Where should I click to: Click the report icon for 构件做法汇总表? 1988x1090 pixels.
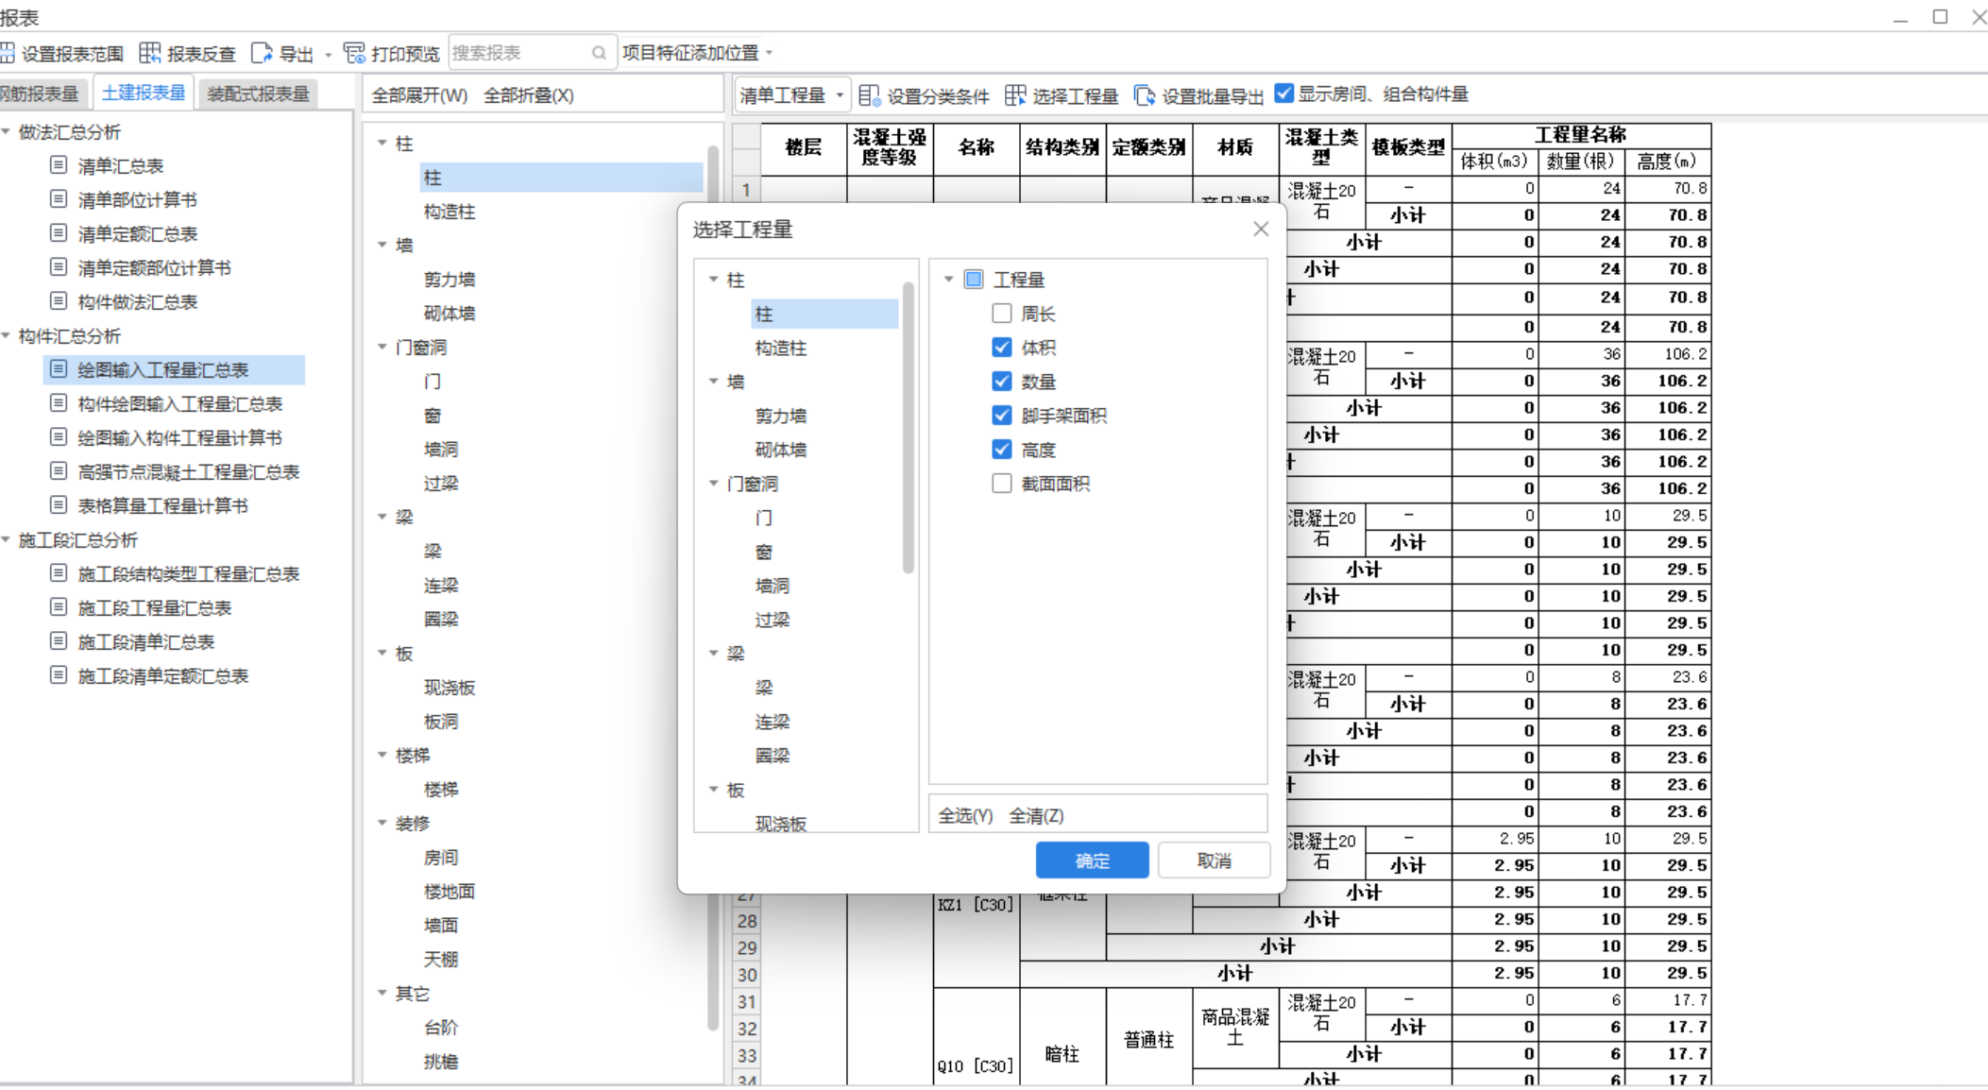point(59,301)
